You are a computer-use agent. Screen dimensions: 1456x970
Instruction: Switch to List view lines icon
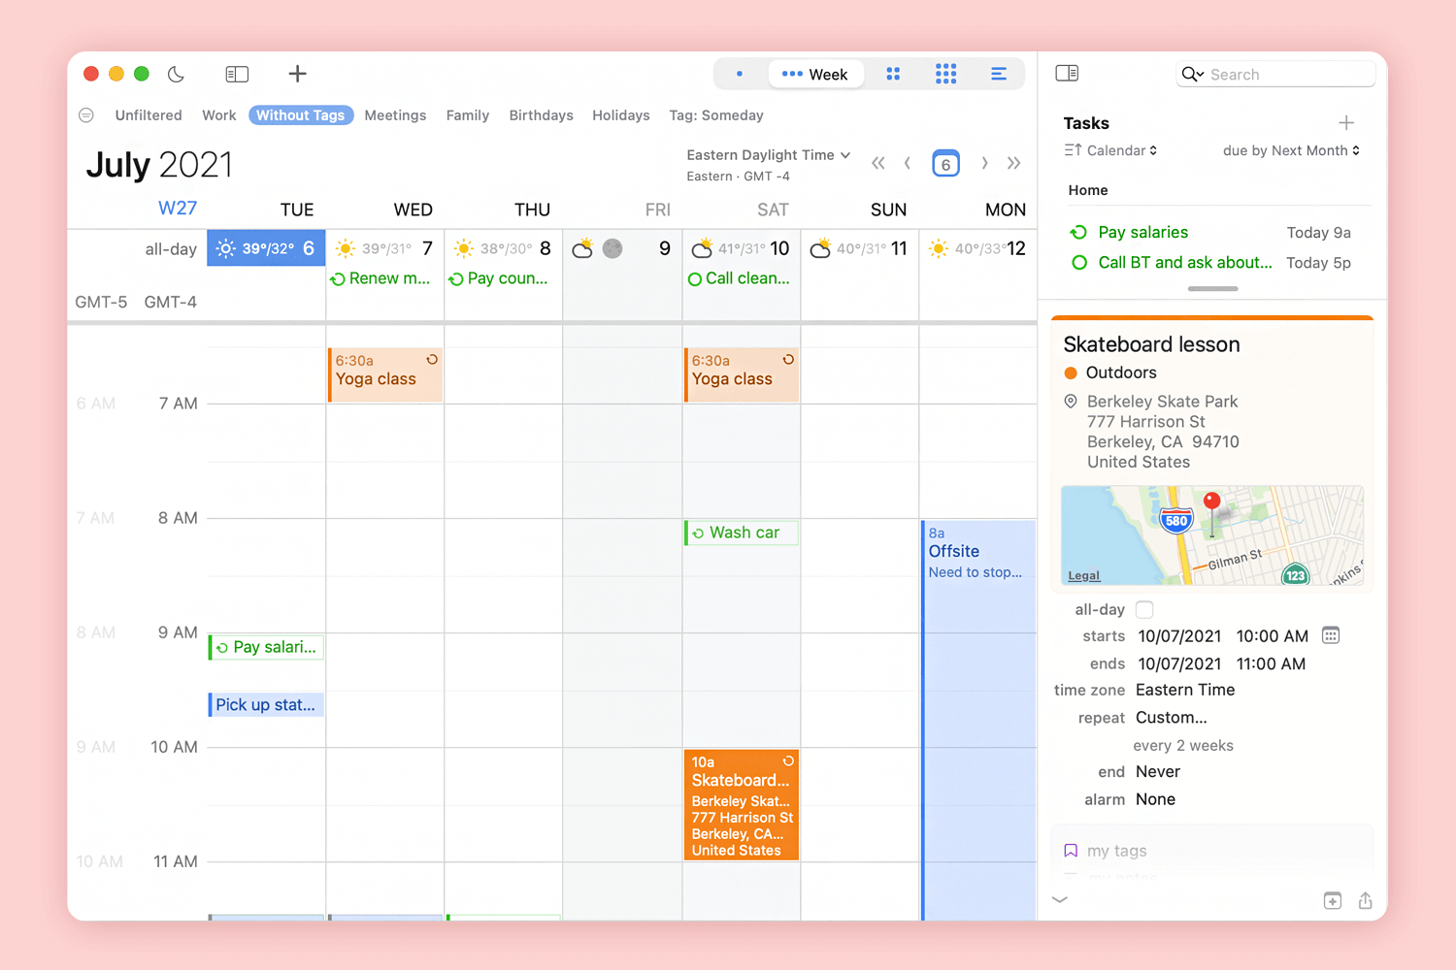(x=998, y=74)
